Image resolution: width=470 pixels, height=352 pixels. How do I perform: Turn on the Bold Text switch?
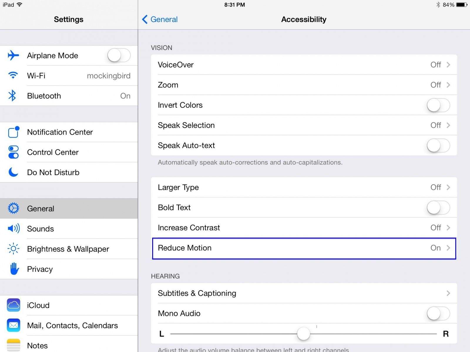point(438,207)
